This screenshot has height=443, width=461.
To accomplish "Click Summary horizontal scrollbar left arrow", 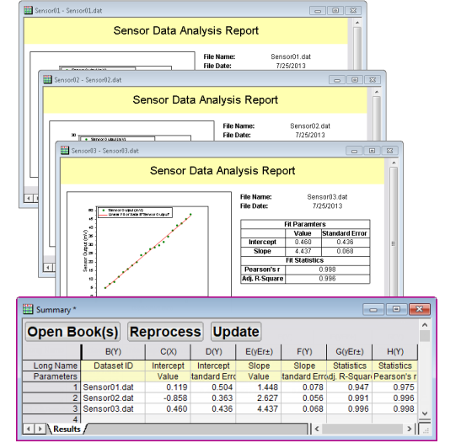I will 317,429.
